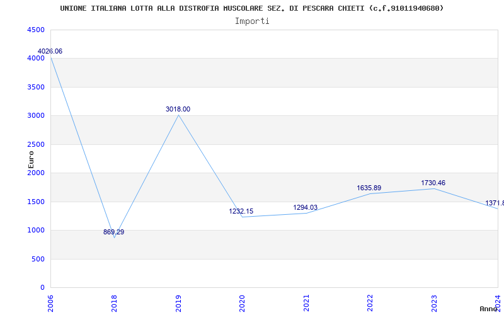Click y-axis tick 500
Image resolution: width=504 pixels, height=315 pixels.
click(x=38, y=259)
